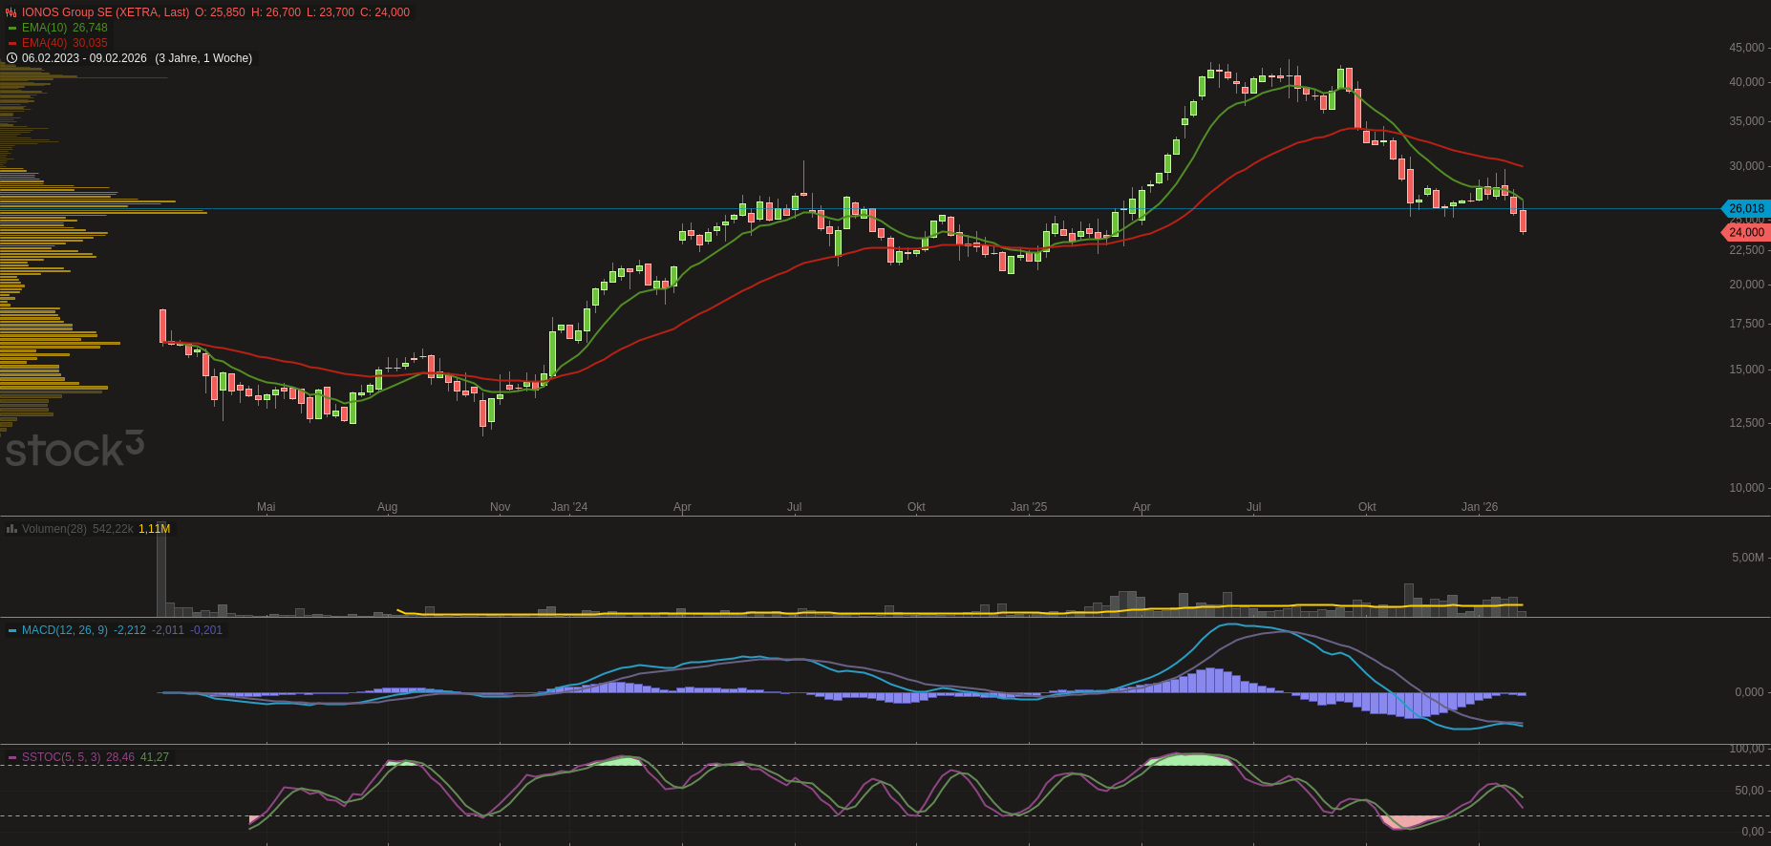Image resolution: width=1771 pixels, height=846 pixels.
Task: Click the date range 06.02.2023 - 09.02.2026
Action: (84, 58)
